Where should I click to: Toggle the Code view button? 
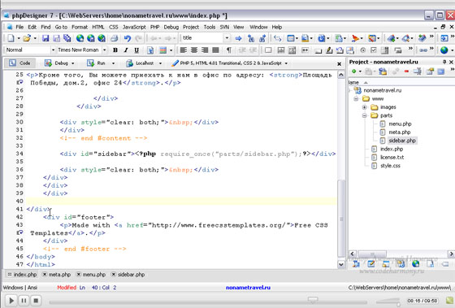pos(19,63)
